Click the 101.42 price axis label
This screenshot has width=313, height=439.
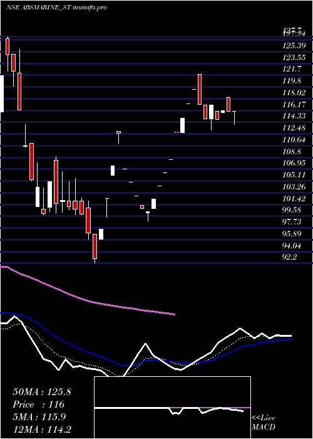click(294, 199)
